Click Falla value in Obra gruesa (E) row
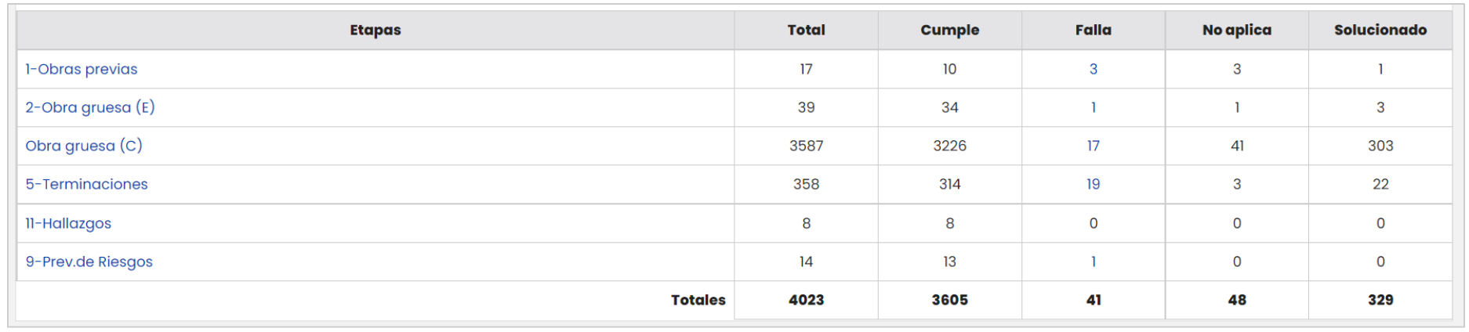1469x332 pixels. pos(1093,107)
